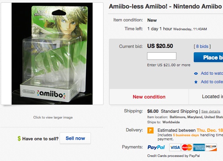Image resolution: width=223 pixels, height=161 pixels.
Task: Open shipping See details link
Action: (x=211, y=111)
